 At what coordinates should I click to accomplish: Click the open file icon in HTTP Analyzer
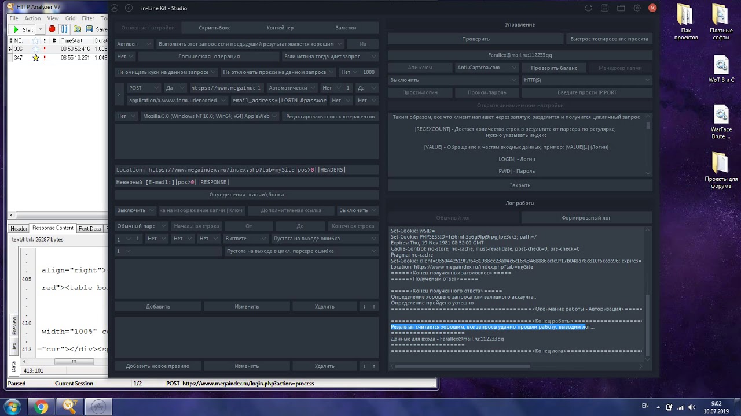point(77,29)
